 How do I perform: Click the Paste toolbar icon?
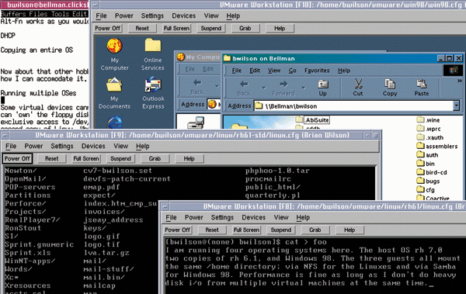[x=422, y=88]
